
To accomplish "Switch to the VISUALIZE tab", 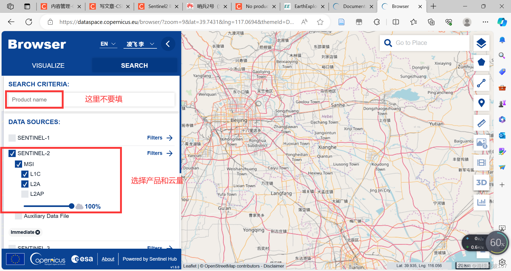I will pyautogui.click(x=48, y=66).
